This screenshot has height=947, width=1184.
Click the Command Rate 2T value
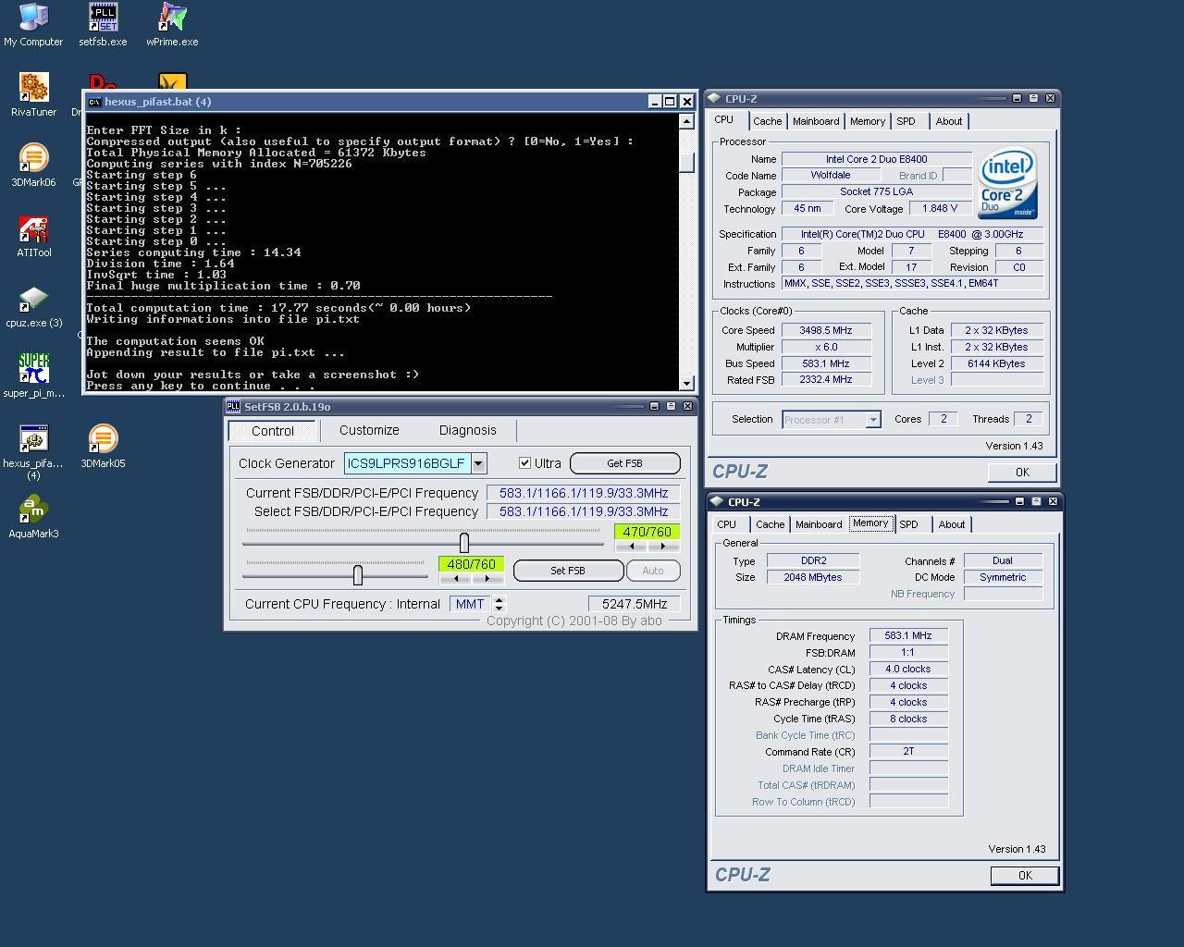[x=908, y=752]
